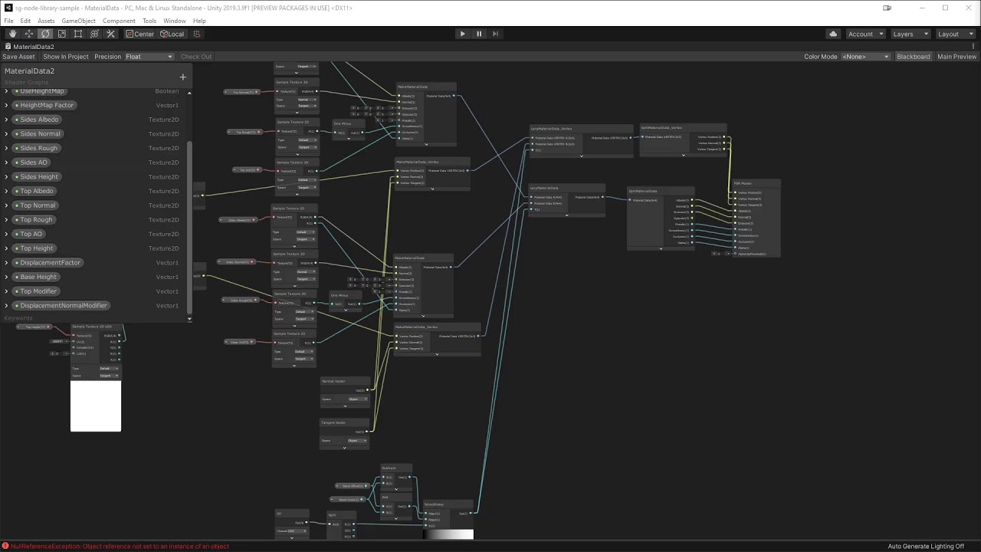Select the Scale tool
The height and width of the screenshot is (552, 981).
pos(61,34)
